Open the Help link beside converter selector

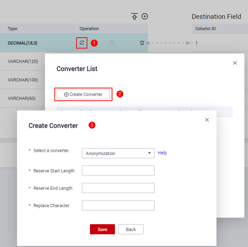coord(162,153)
